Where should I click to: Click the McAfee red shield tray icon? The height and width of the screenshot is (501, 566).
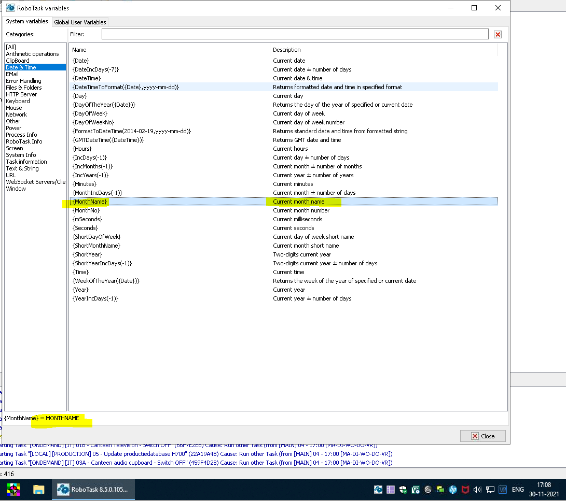[x=465, y=490]
